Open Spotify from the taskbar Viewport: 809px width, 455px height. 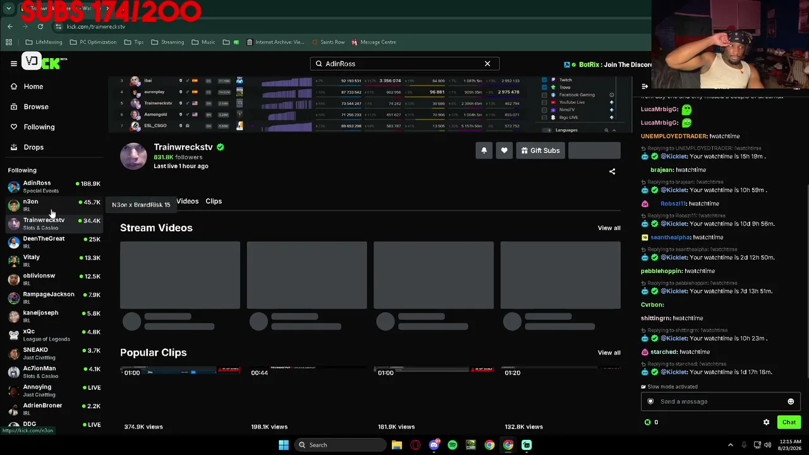(x=453, y=445)
